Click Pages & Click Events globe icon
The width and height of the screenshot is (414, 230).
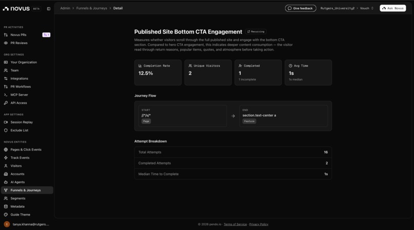[6, 150]
